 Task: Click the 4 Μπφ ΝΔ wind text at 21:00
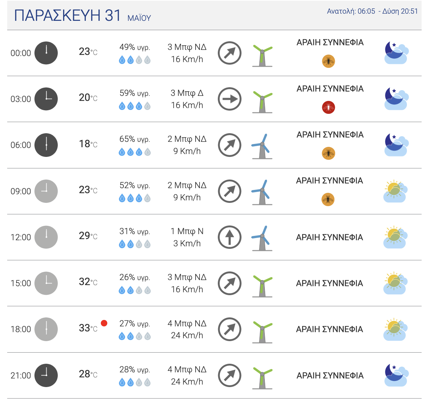tap(187, 369)
